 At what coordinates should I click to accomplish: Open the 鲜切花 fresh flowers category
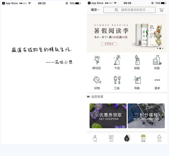(97, 62)
